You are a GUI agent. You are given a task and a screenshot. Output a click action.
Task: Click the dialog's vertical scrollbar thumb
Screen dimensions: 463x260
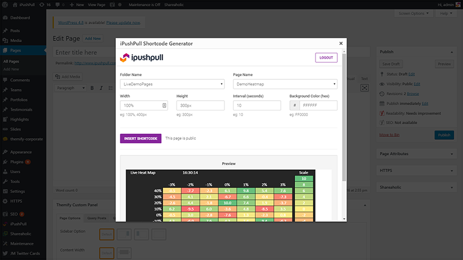(x=344, y=117)
